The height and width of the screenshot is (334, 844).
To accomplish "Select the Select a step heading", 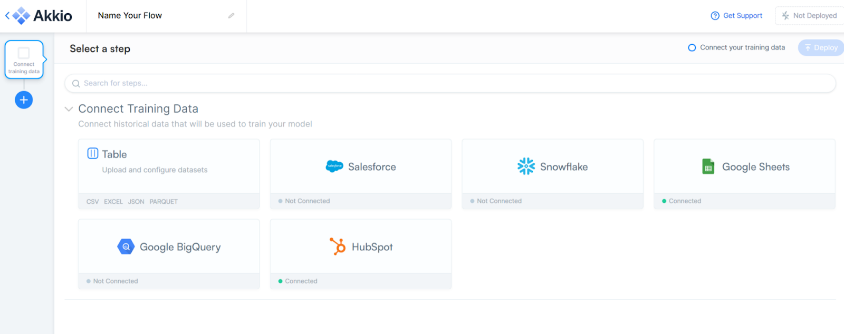I will coord(100,48).
